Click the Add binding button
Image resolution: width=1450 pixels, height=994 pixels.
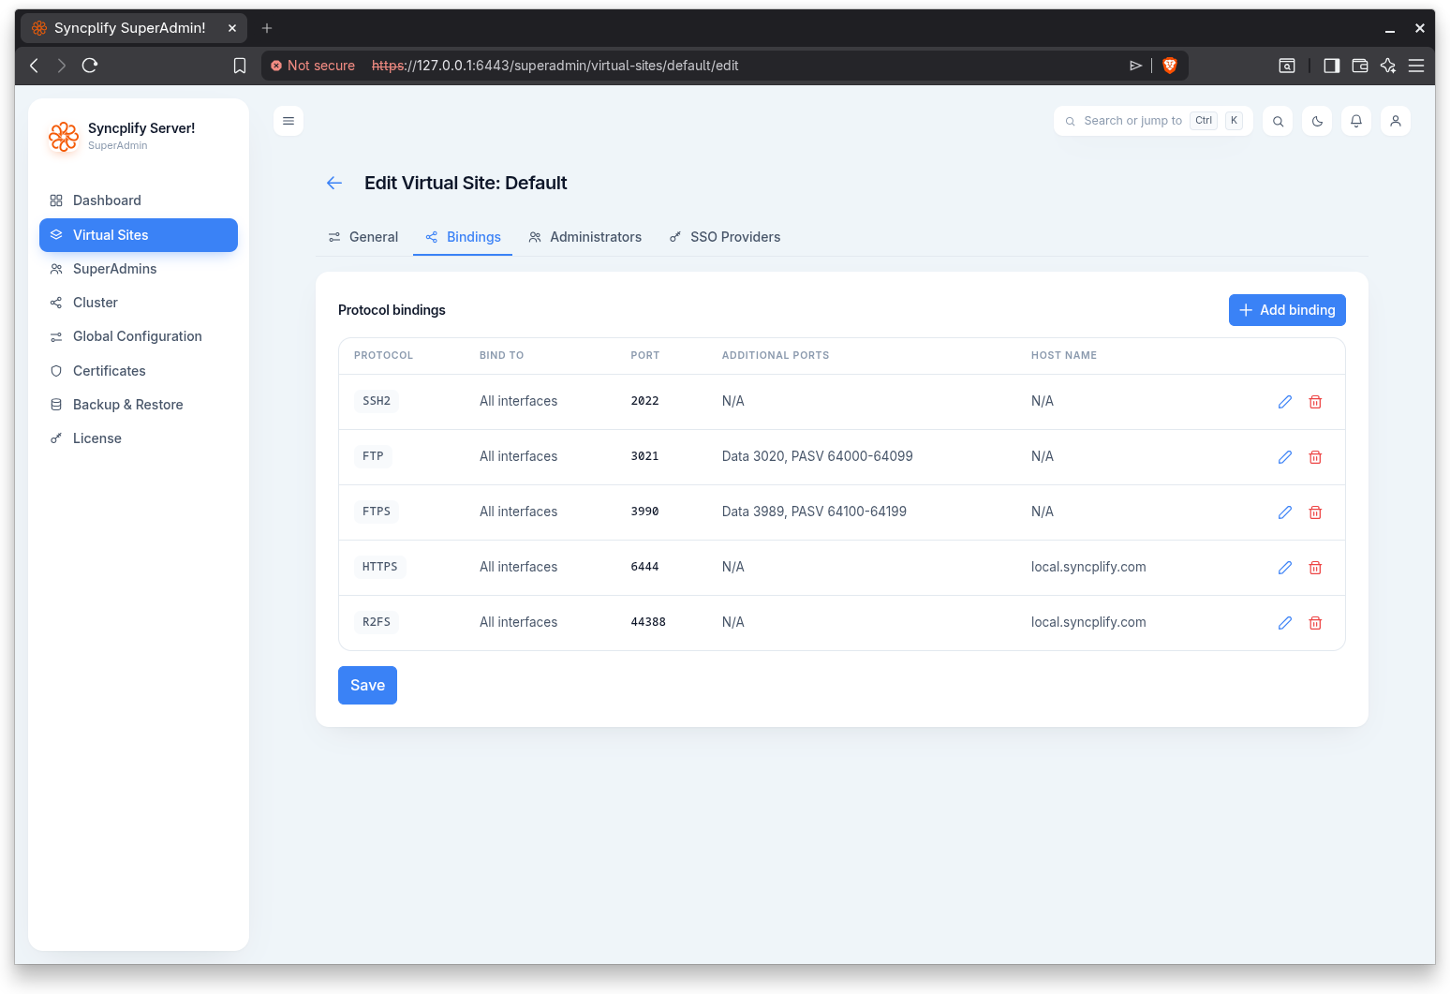coord(1287,310)
